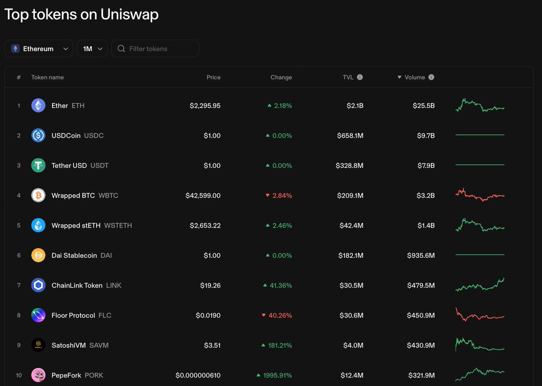Screen dimensions: 542x386
Task: Select the USDCoin logo icon
Action: (38, 135)
